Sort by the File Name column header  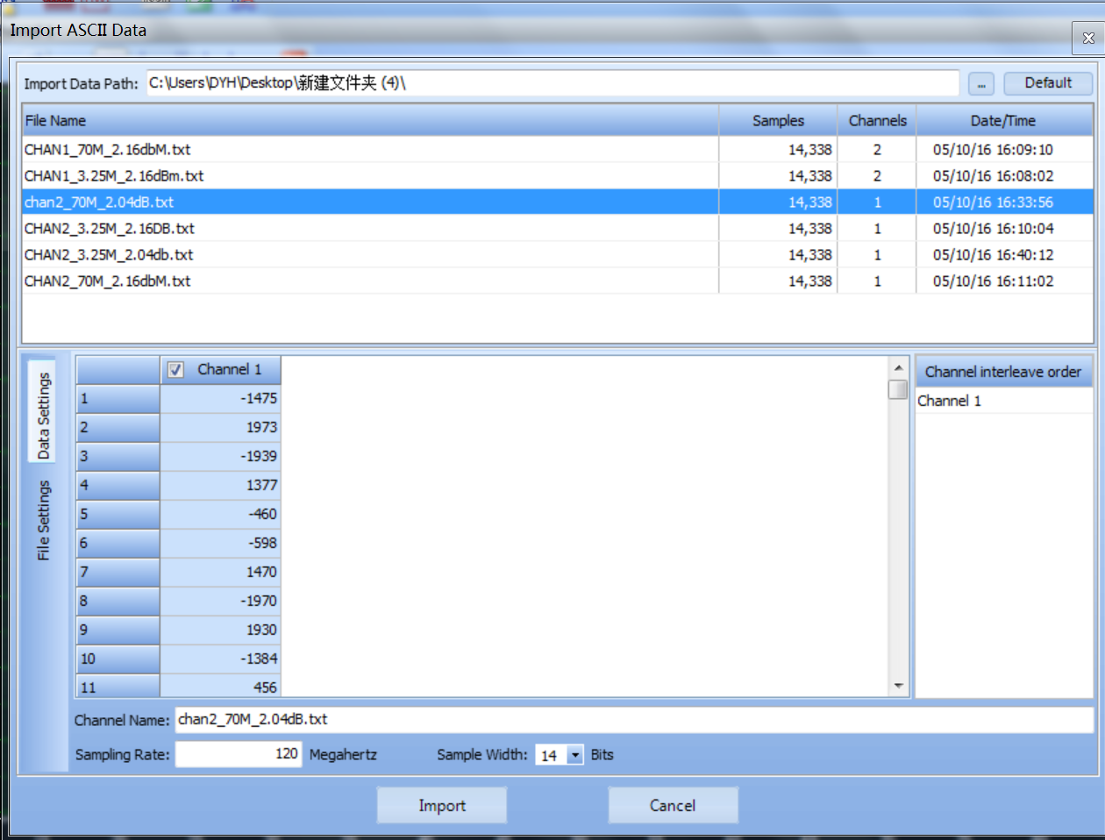tap(370, 121)
